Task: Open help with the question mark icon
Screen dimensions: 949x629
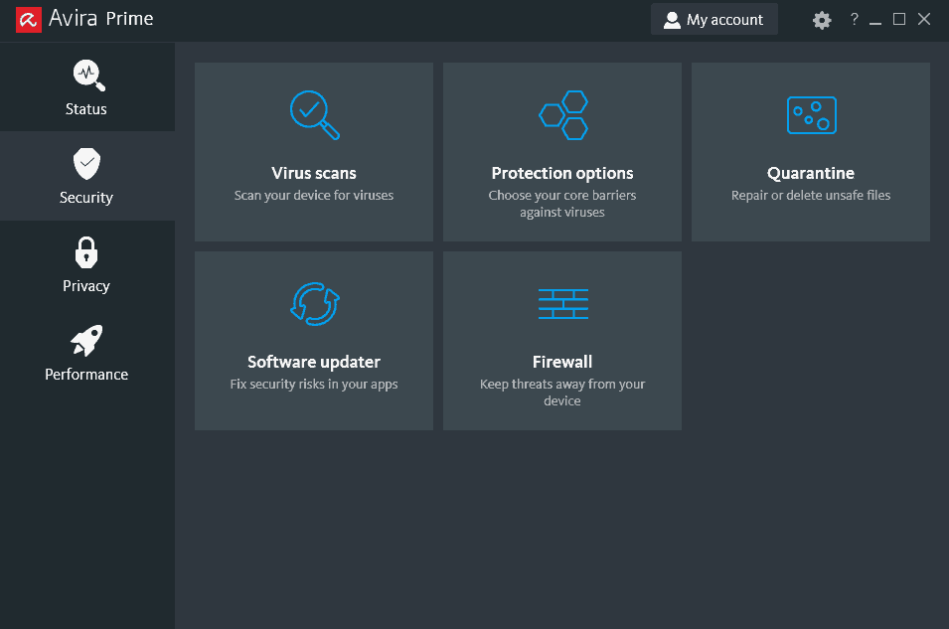Action: [854, 19]
